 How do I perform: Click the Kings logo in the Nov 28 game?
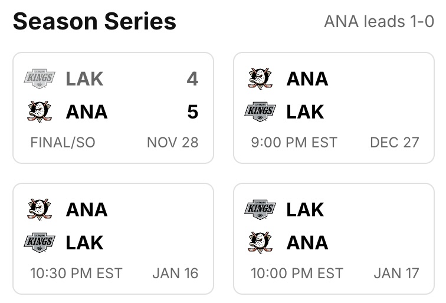tap(40, 78)
